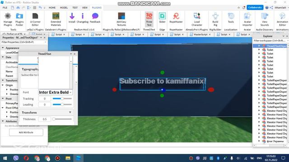
Task: Open the Animation Editor
Action: click(282, 19)
